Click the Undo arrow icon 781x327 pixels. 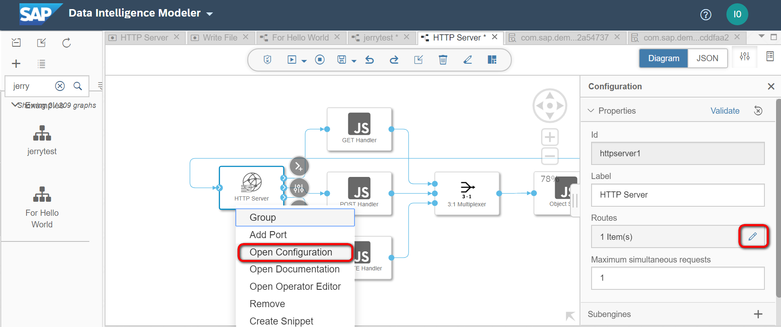coord(369,60)
